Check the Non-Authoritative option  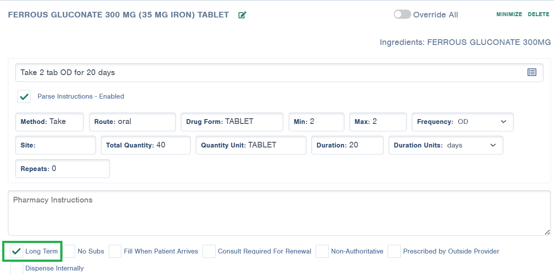(x=322, y=251)
